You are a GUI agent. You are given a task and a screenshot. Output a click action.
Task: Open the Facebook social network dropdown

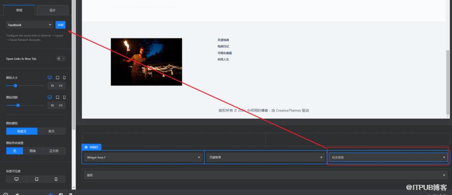coord(29,25)
